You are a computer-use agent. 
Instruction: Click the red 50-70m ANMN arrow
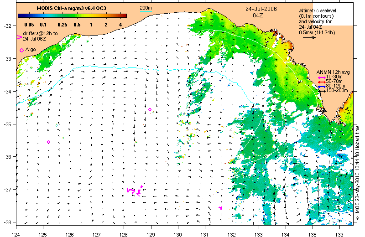pyautogui.click(x=322, y=82)
